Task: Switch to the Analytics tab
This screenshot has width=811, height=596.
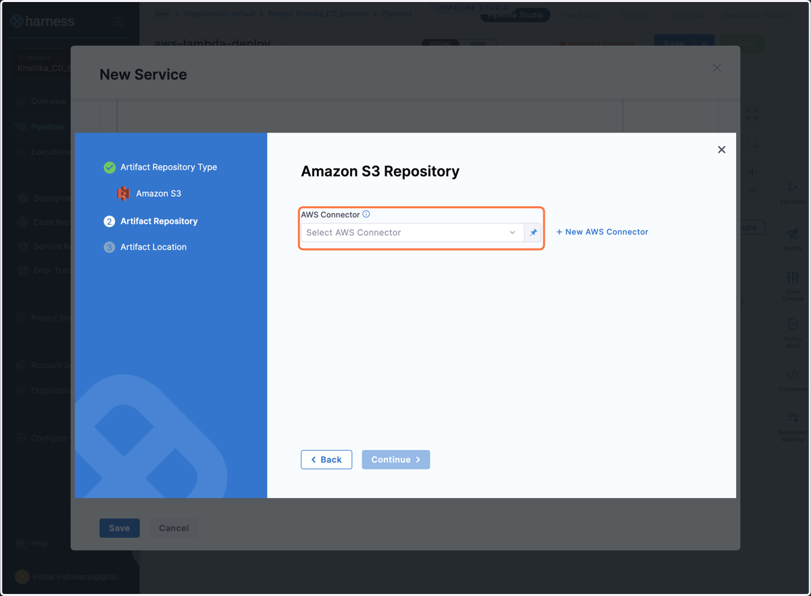Action: (687, 15)
